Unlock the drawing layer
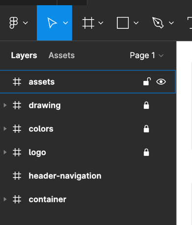 146,105
